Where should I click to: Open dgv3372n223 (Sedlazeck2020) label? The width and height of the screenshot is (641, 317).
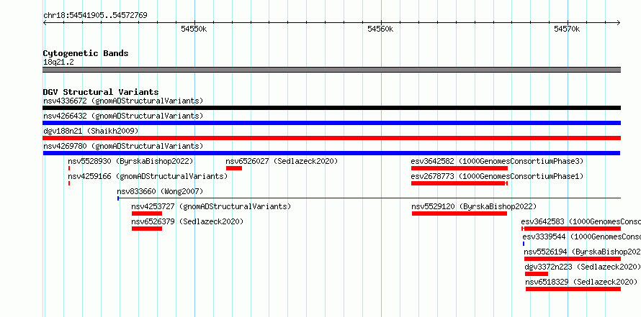[x=582, y=267]
